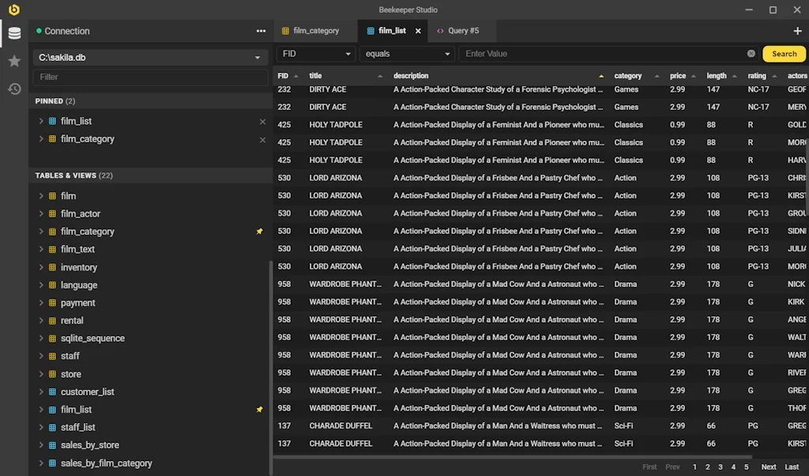Image resolution: width=809 pixels, height=476 pixels.
Task: Open query history with clock sidebar icon
Action: [13, 89]
